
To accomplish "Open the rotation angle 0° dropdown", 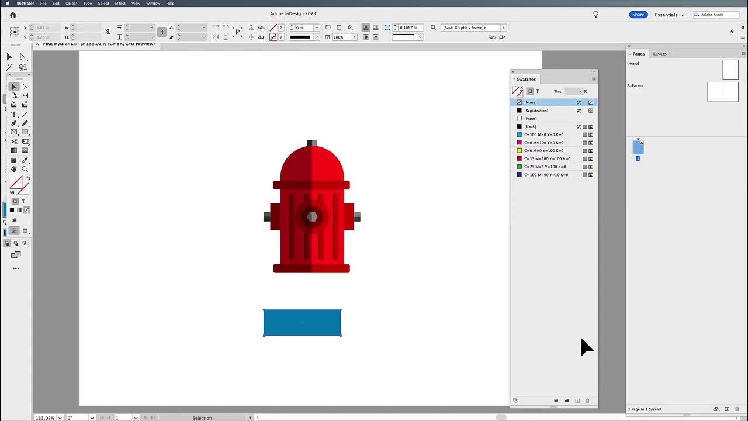I will (x=92, y=418).
